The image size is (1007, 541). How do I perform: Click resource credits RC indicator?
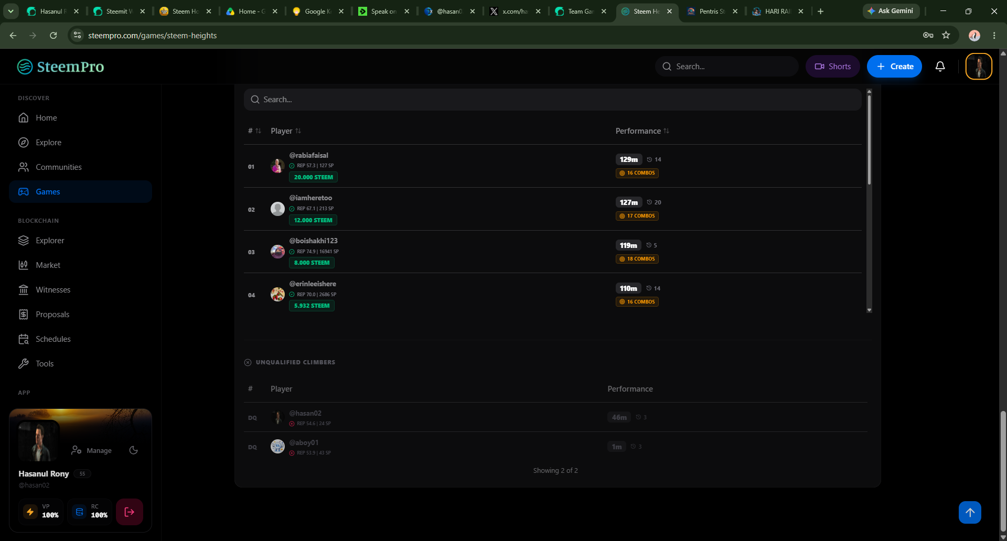tap(90, 512)
